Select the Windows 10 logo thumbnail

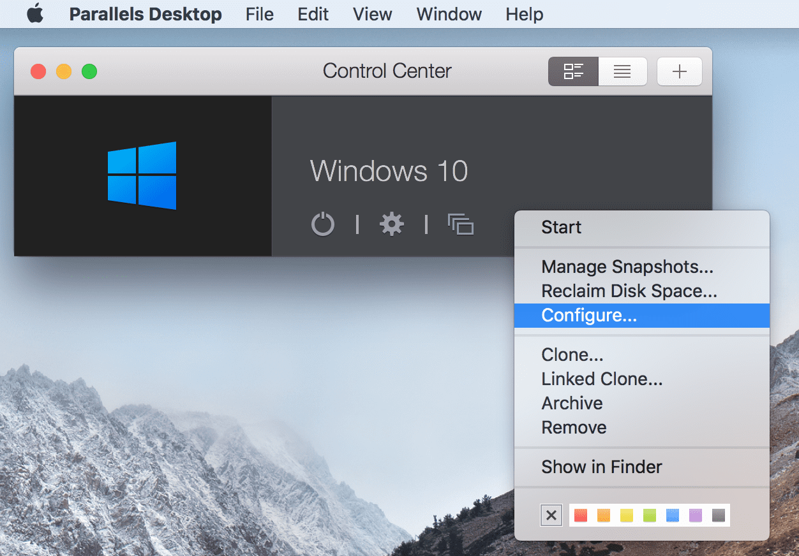coord(142,175)
